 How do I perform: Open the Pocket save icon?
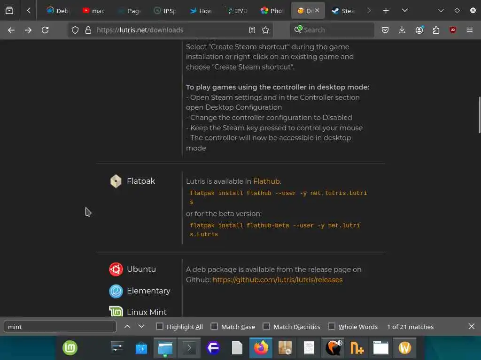(x=385, y=30)
